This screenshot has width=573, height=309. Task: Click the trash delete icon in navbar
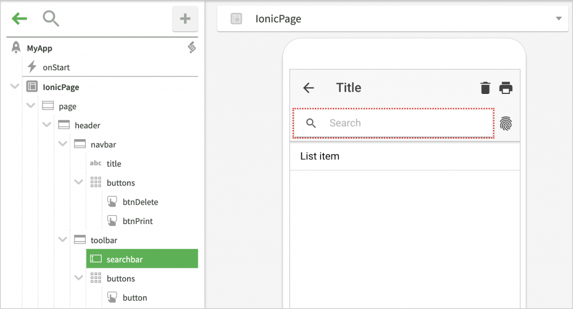point(485,88)
